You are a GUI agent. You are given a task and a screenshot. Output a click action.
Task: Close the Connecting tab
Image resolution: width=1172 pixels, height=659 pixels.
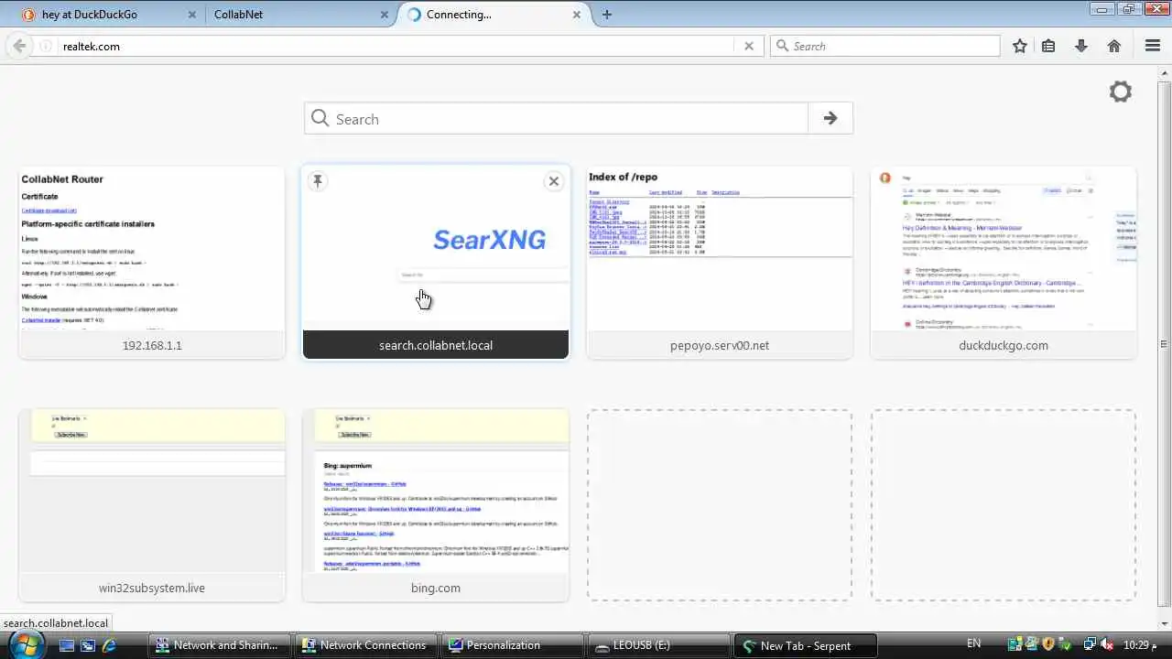tap(577, 15)
